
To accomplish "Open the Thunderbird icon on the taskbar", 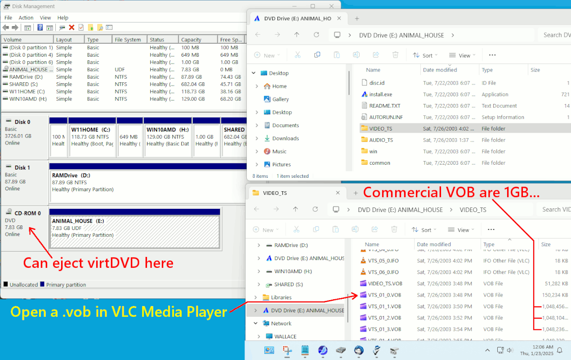I will 358,350.
